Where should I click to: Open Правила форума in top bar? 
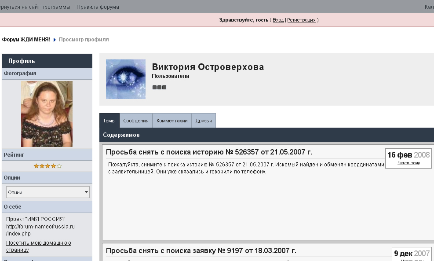click(x=98, y=7)
